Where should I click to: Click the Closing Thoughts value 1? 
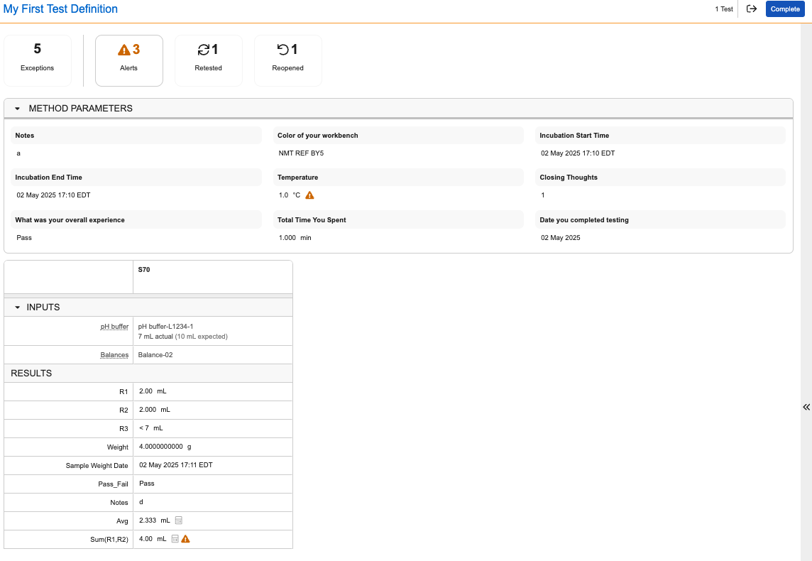click(543, 195)
